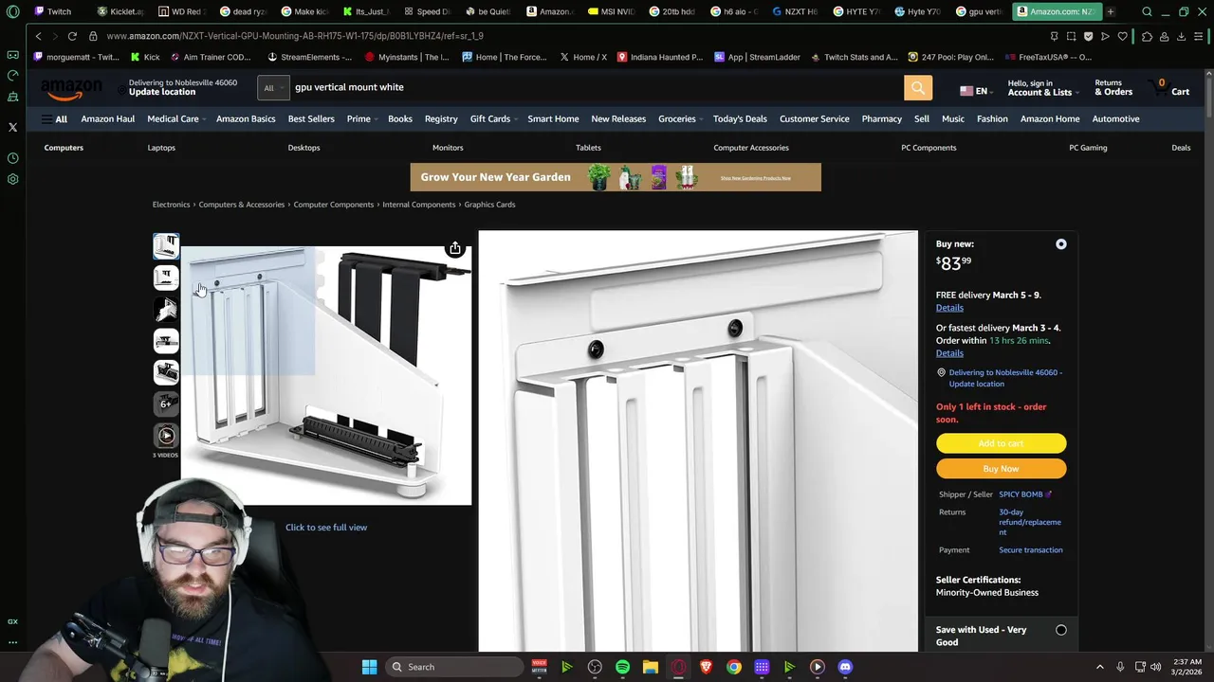Open the 30-day refund/replacement link
The height and width of the screenshot is (682, 1214).
click(x=1029, y=522)
